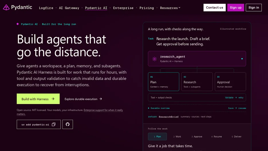
Task: Click the Sign up button
Action: [x=236, y=7]
